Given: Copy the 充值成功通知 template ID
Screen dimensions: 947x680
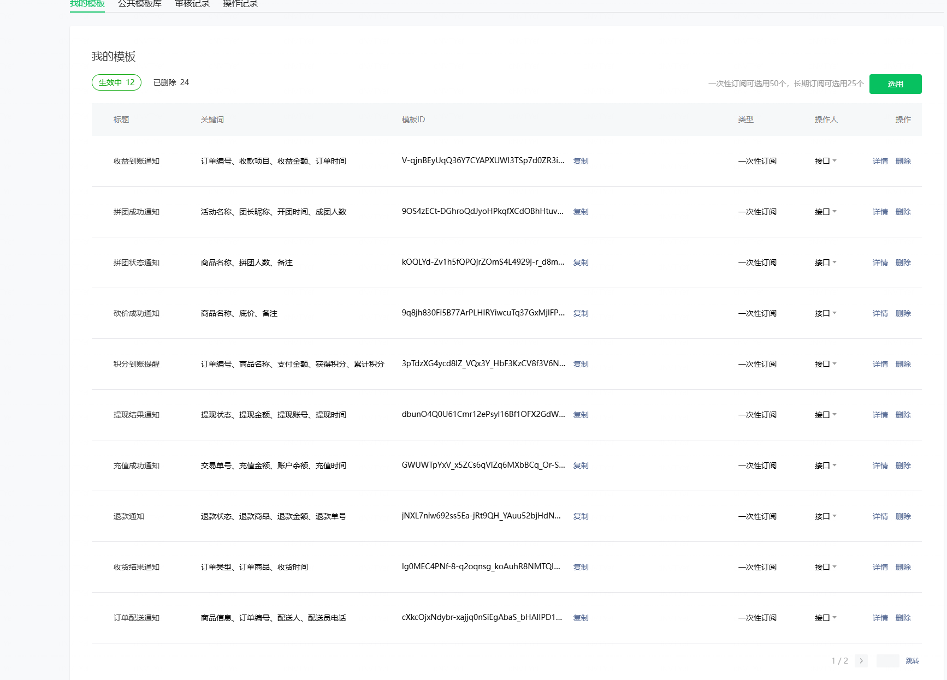Looking at the screenshot, I should 581,466.
